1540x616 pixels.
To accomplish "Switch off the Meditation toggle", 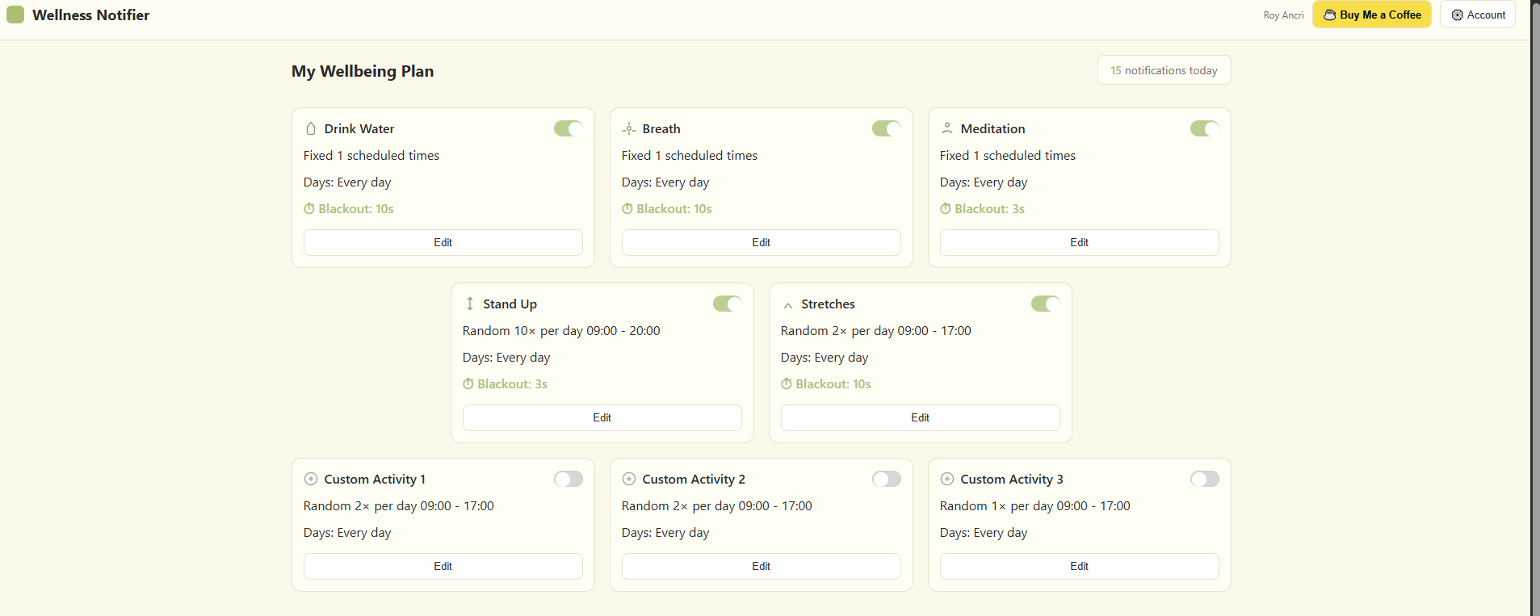I will pos(1205,128).
